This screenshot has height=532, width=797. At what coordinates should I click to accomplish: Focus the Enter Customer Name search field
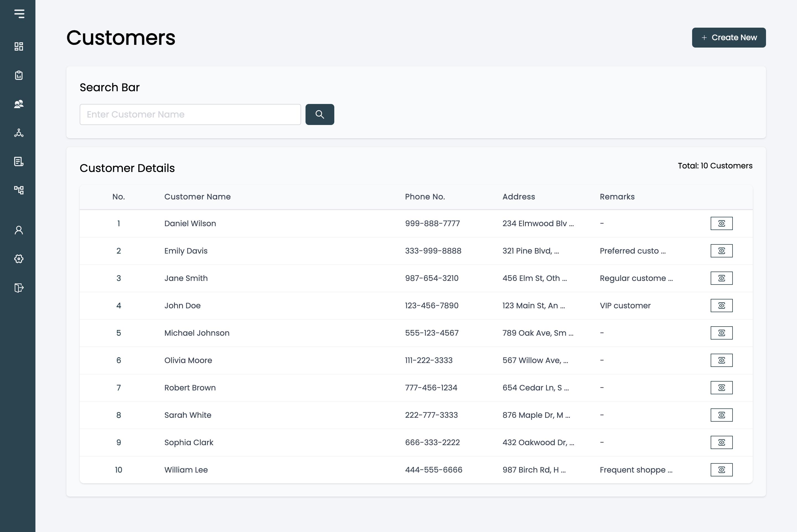pyautogui.click(x=190, y=114)
